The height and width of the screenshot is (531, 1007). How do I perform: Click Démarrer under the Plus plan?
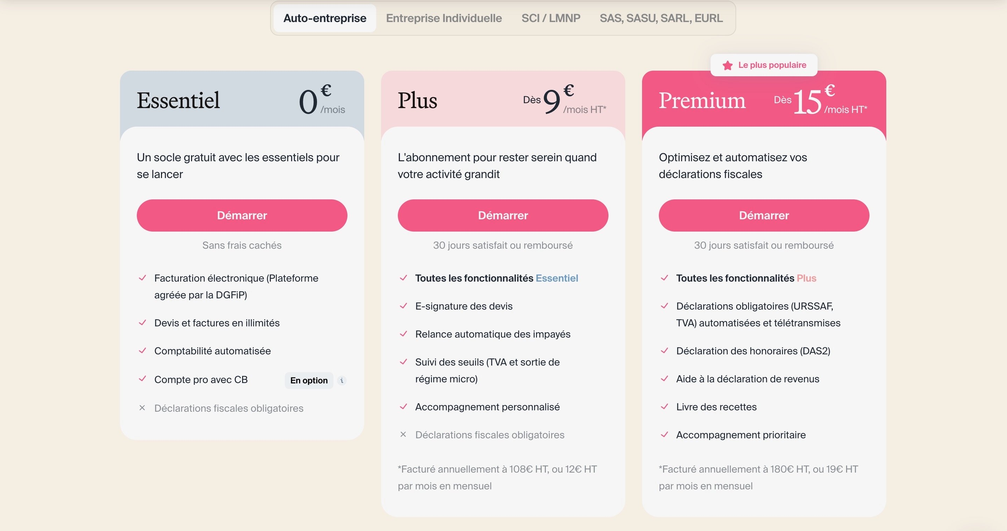point(503,215)
